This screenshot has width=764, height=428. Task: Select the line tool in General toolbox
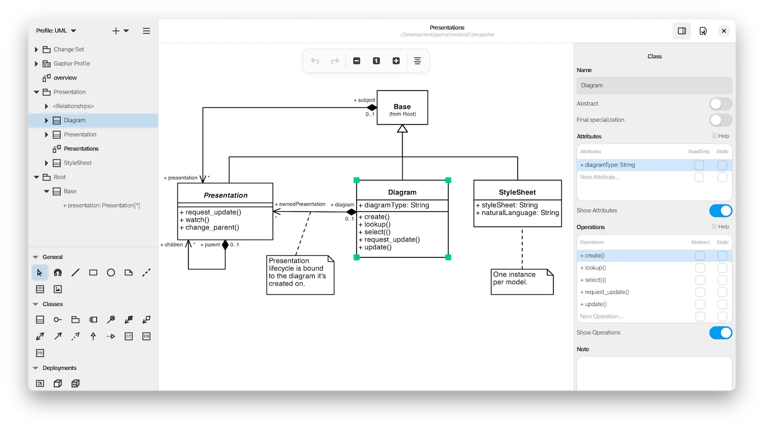click(x=75, y=273)
